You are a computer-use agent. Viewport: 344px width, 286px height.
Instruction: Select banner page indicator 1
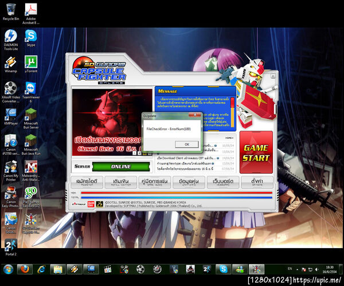135,153
